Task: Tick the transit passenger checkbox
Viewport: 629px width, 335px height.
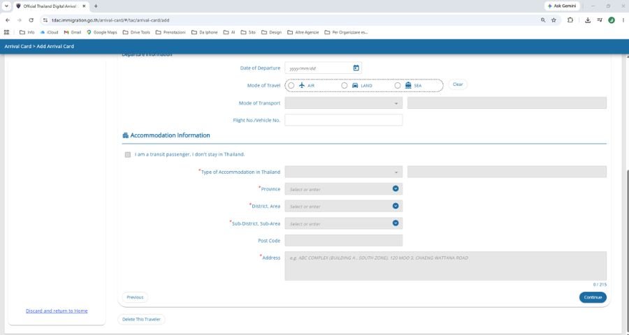Action: tap(128, 155)
